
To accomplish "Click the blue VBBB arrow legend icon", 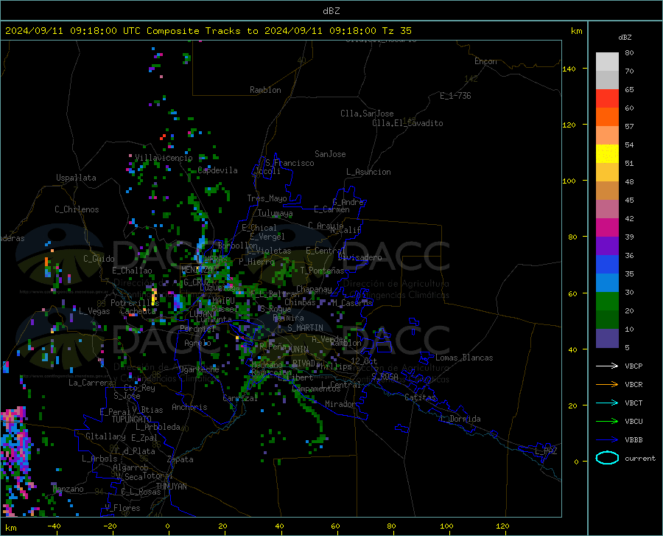I will pos(607,440).
